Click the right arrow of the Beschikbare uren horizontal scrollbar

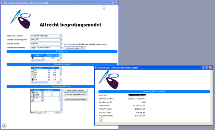click(x=58, y=60)
